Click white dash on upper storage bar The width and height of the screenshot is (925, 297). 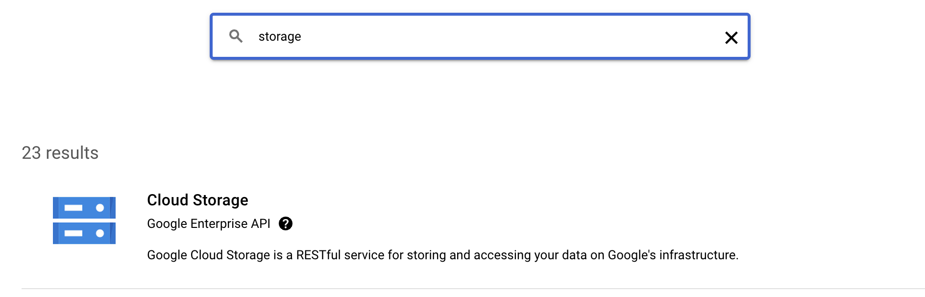(73, 208)
